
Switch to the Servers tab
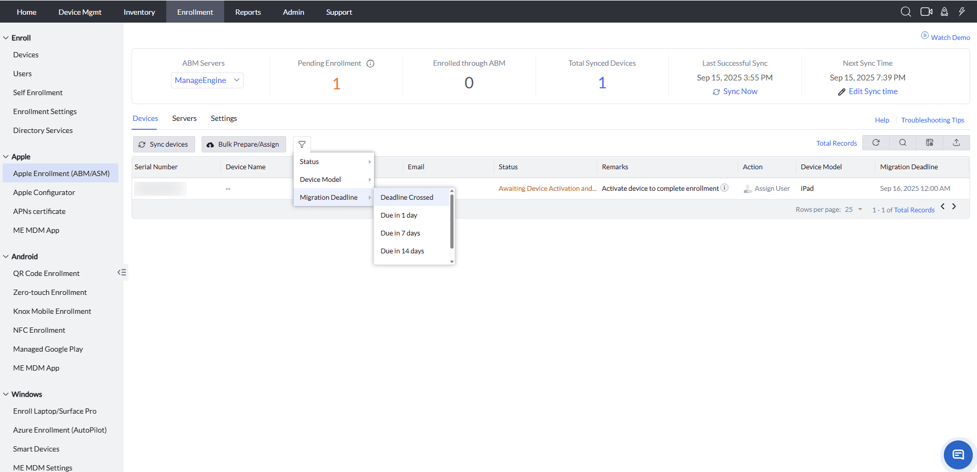[184, 118]
